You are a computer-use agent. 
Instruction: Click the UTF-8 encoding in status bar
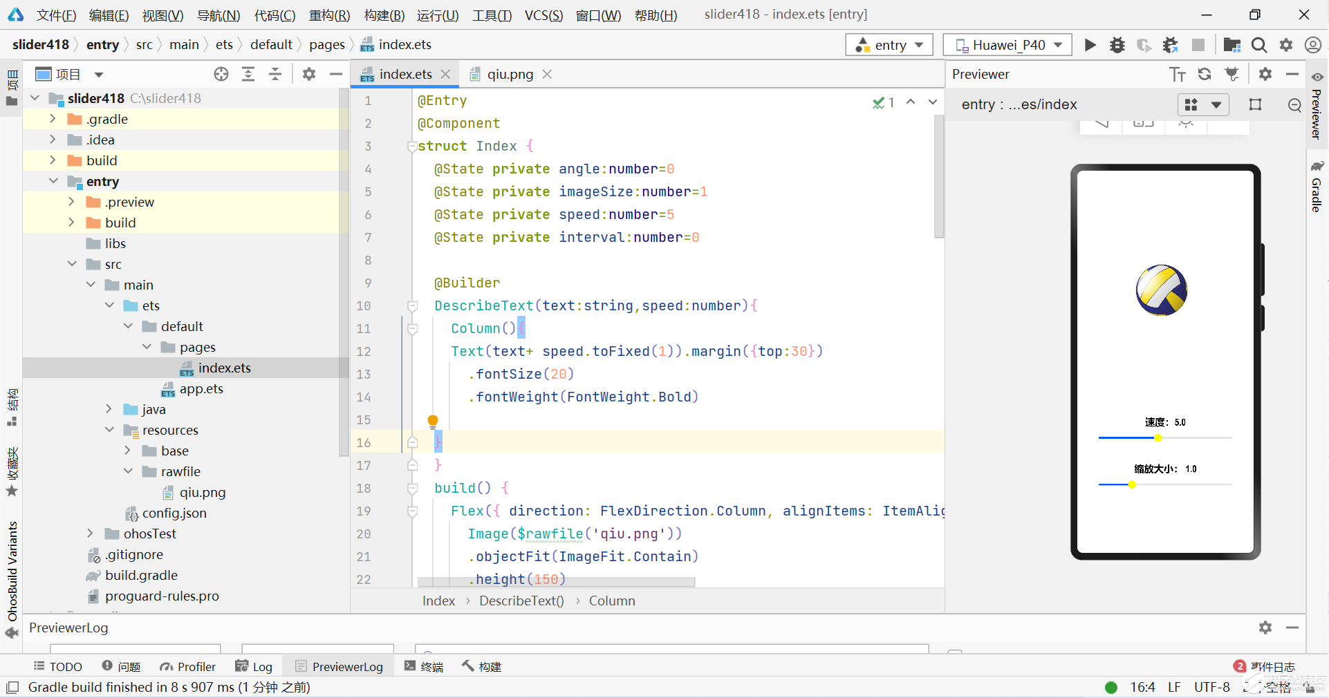[x=1211, y=687]
